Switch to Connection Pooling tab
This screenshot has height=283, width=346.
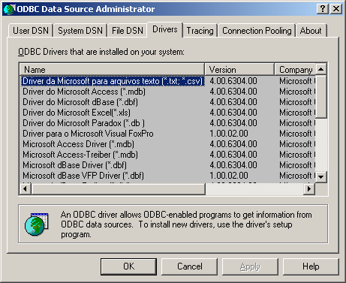pos(257,31)
